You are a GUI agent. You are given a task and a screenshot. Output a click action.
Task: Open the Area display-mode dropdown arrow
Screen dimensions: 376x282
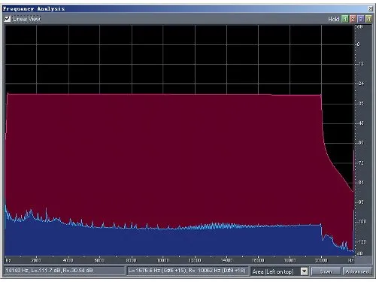pos(304,271)
